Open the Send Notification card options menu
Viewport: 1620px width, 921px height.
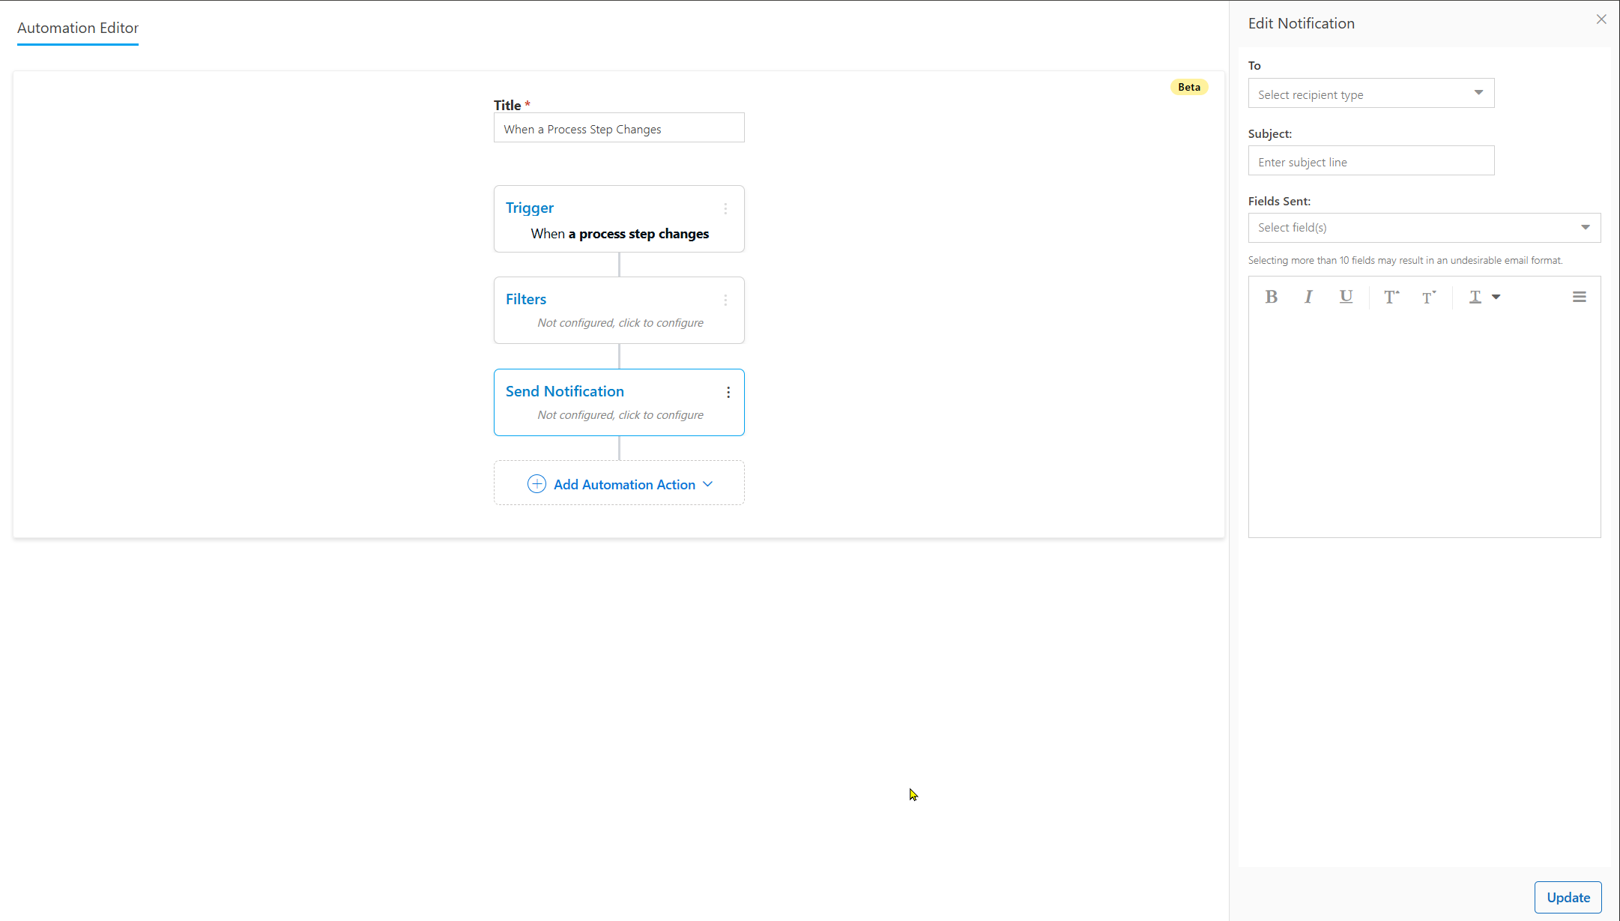pyautogui.click(x=728, y=392)
